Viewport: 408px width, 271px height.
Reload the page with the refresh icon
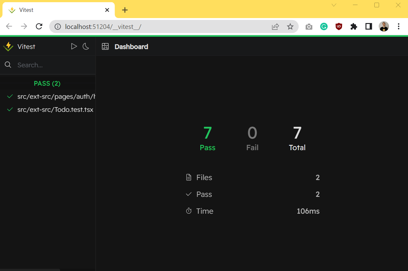39,26
